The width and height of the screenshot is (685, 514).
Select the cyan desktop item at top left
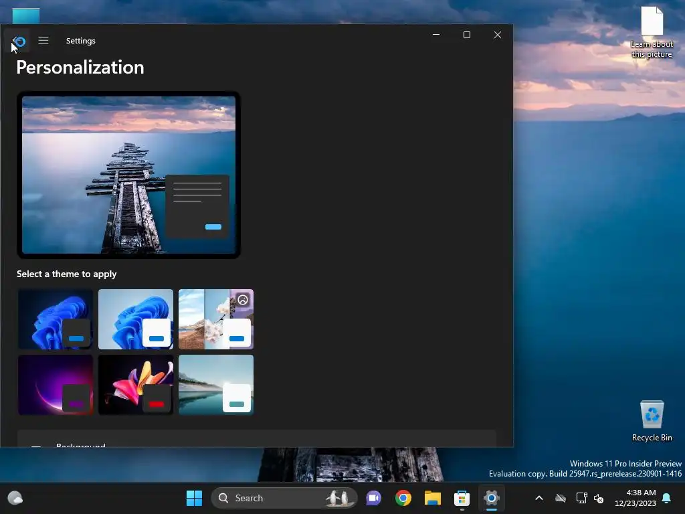click(26, 16)
